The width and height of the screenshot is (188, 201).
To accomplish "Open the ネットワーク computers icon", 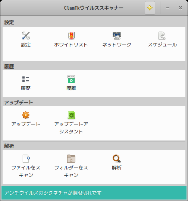I will point(117,36).
